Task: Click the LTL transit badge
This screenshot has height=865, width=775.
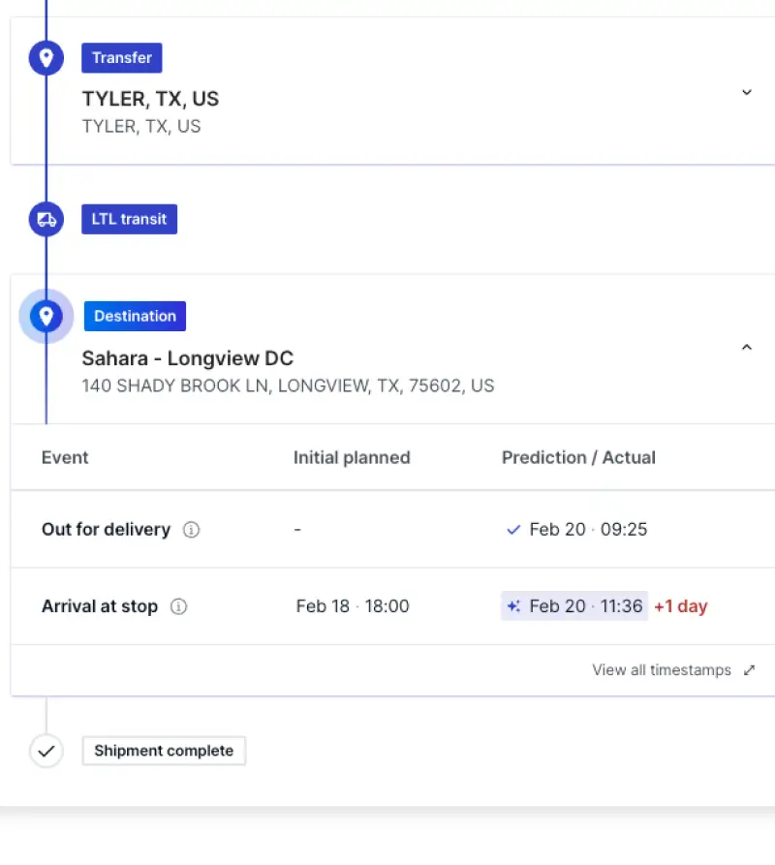Action: click(x=130, y=220)
